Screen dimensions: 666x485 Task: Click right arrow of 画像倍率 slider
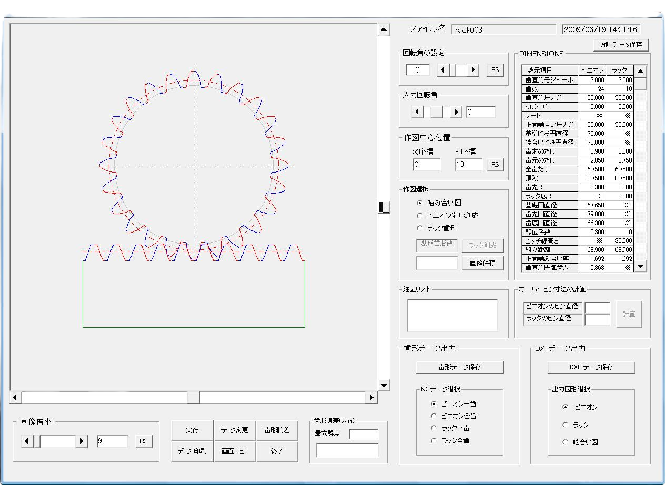pyautogui.click(x=82, y=441)
